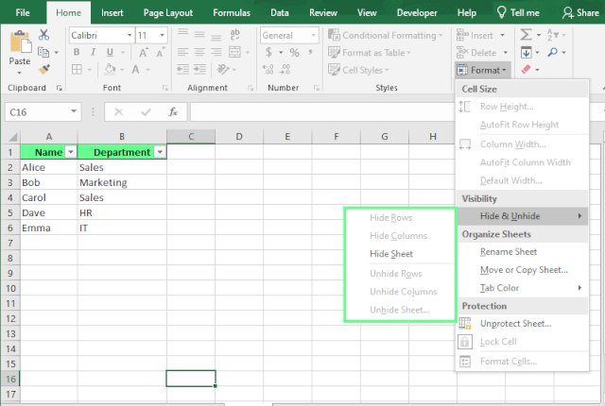Click the Tell me search box
Image resolution: width=605 pixels, height=406 pixels.
tap(518, 12)
